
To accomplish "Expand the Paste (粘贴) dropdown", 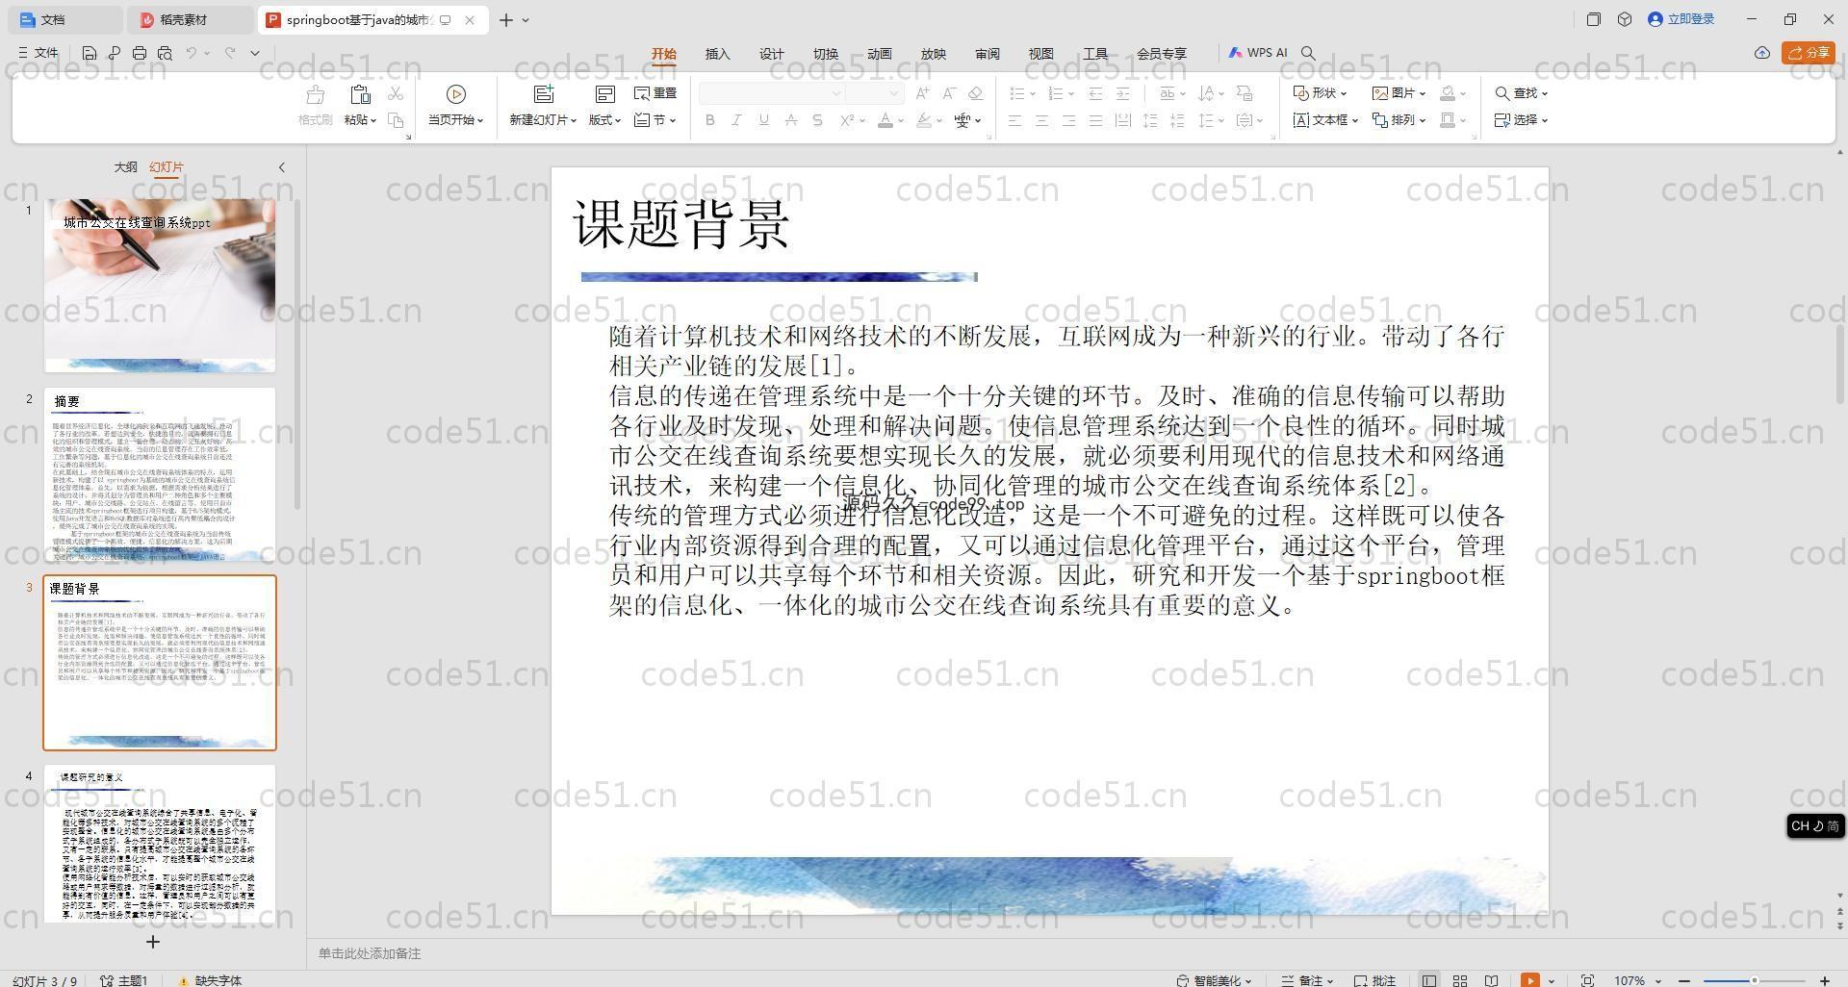I will (x=360, y=120).
